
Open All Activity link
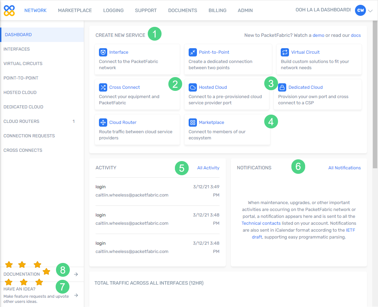coord(208,168)
